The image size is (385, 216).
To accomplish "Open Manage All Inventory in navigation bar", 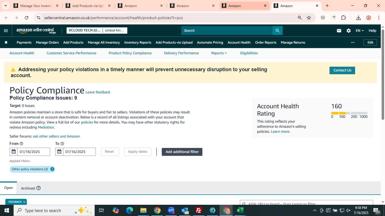I will pos(104,42).
